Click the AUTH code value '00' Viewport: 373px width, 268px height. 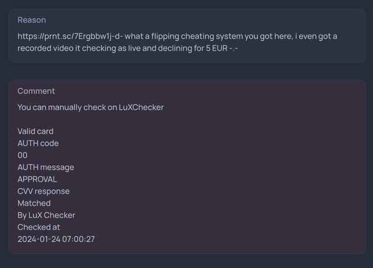point(23,155)
